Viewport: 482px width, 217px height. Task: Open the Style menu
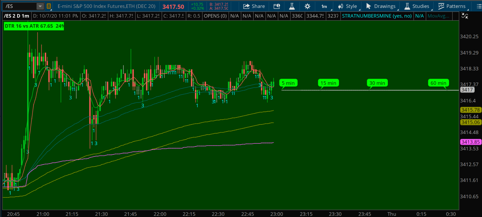pyautogui.click(x=348, y=6)
